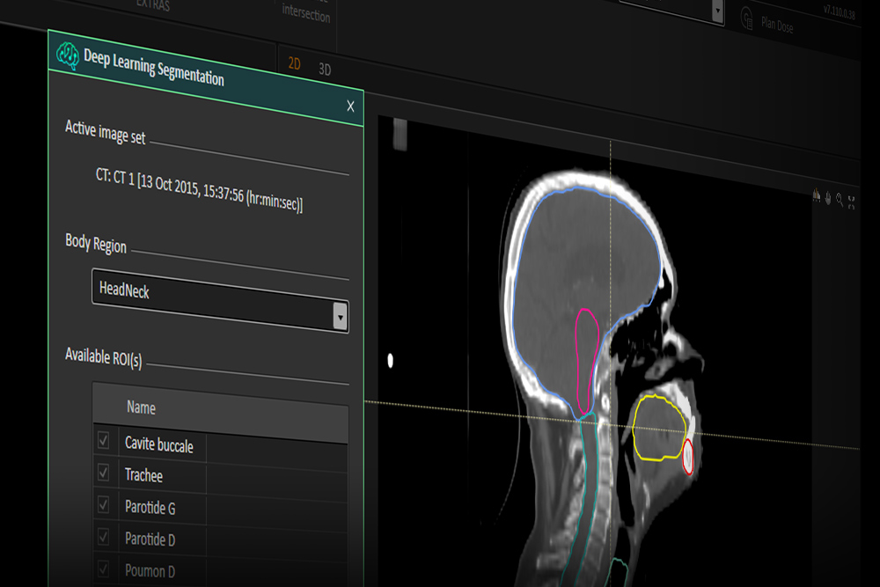
Task: Click the Body Region dropdown arrow button
Action: (x=341, y=317)
